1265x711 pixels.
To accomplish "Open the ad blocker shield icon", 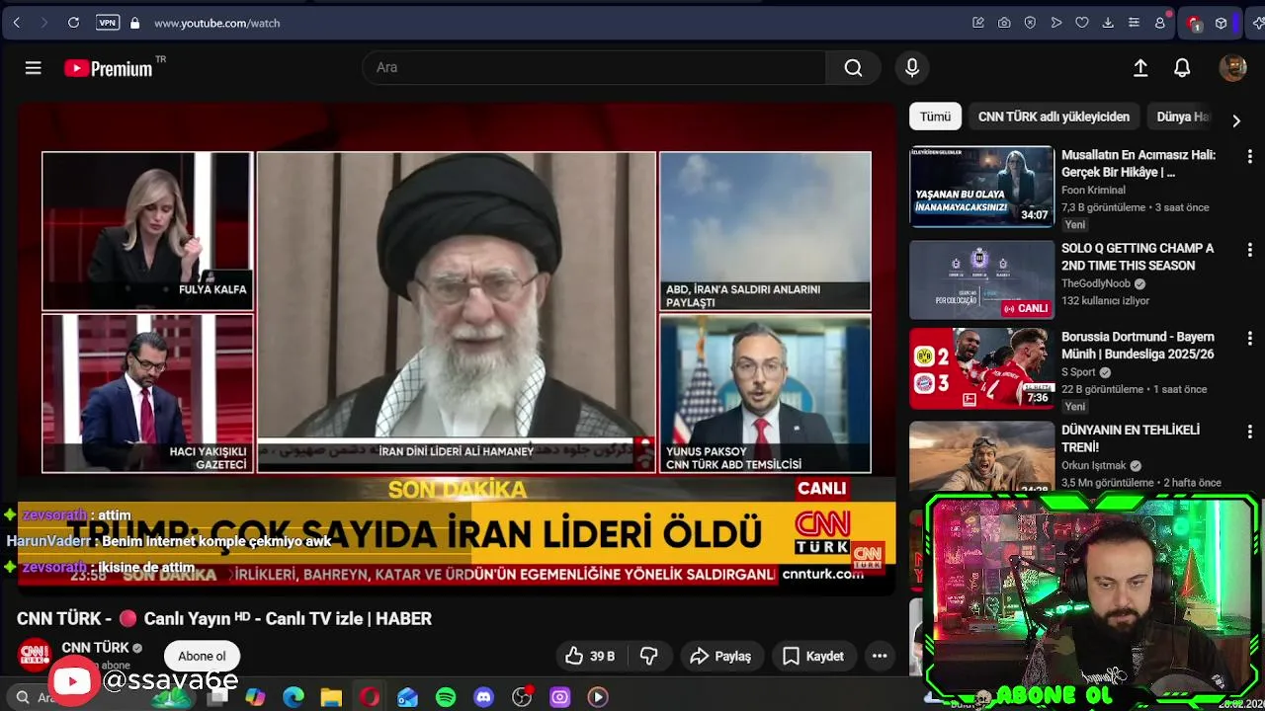I will point(1030,23).
